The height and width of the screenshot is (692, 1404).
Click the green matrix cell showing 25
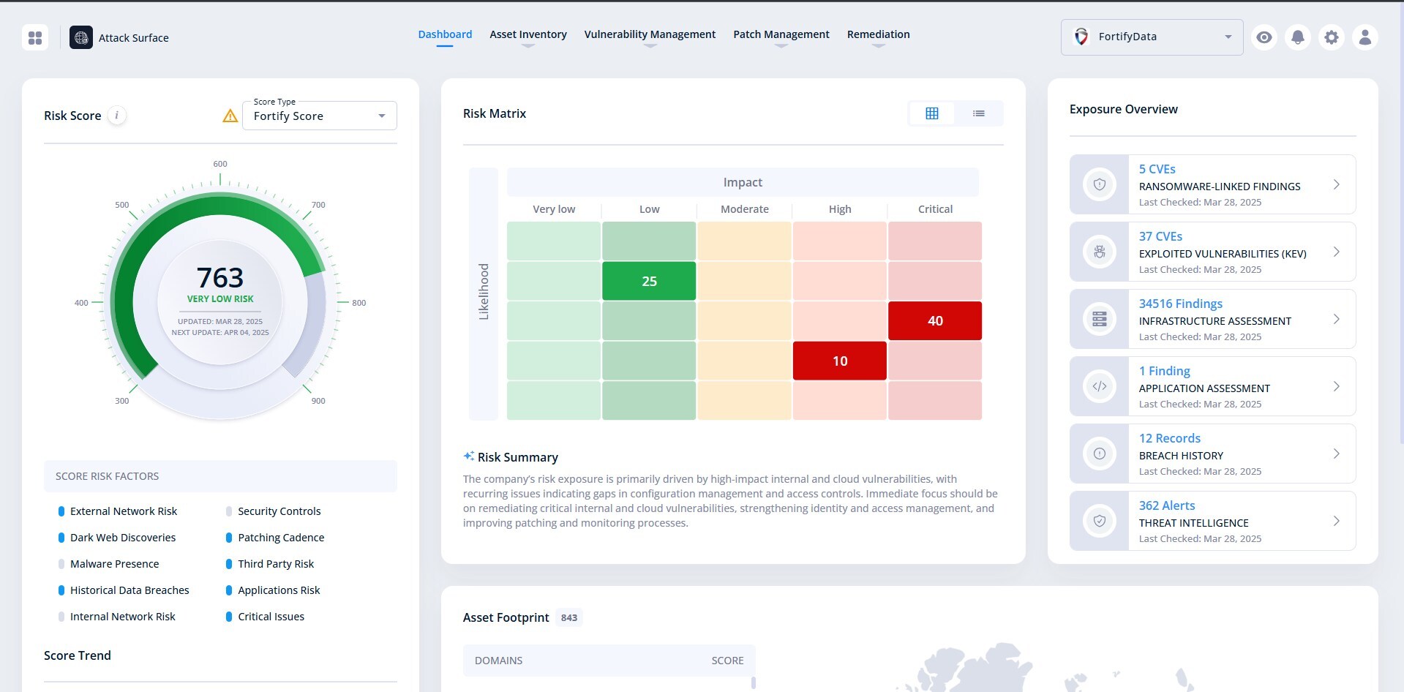[648, 281]
